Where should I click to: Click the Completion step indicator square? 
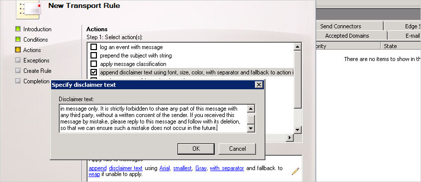pos(18,81)
